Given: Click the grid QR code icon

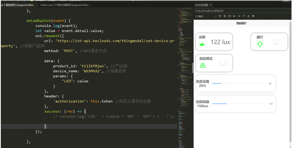Looking at the screenshot, I should (x=253, y=16).
